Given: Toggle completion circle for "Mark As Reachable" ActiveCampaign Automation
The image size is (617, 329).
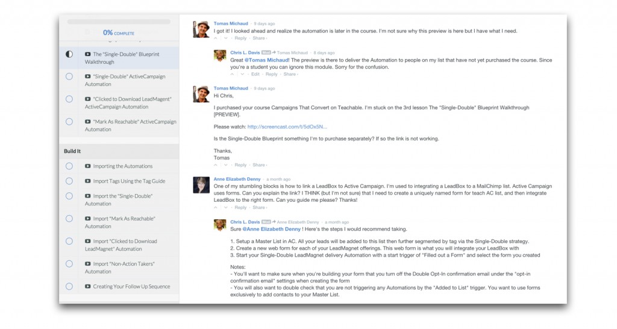Looking at the screenshot, I should 69,122.
